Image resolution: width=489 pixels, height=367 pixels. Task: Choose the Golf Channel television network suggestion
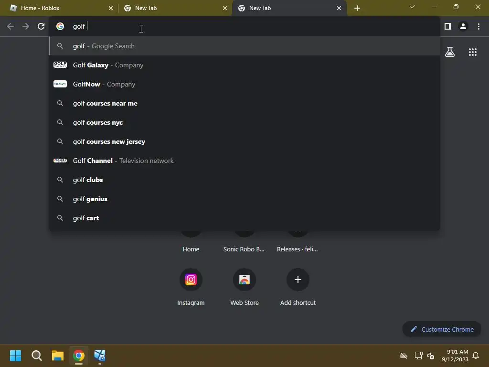[x=244, y=161]
